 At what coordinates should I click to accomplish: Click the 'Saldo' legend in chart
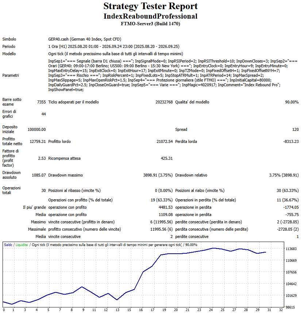[x=8, y=245]
